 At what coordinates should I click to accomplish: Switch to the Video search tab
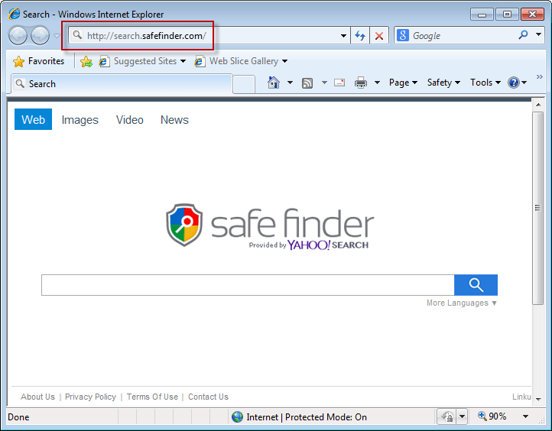pos(129,120)
